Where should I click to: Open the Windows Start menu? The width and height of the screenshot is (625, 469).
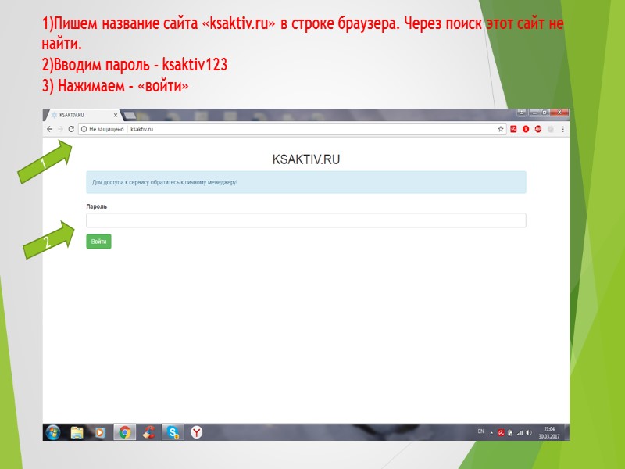[x=53, y=432]
